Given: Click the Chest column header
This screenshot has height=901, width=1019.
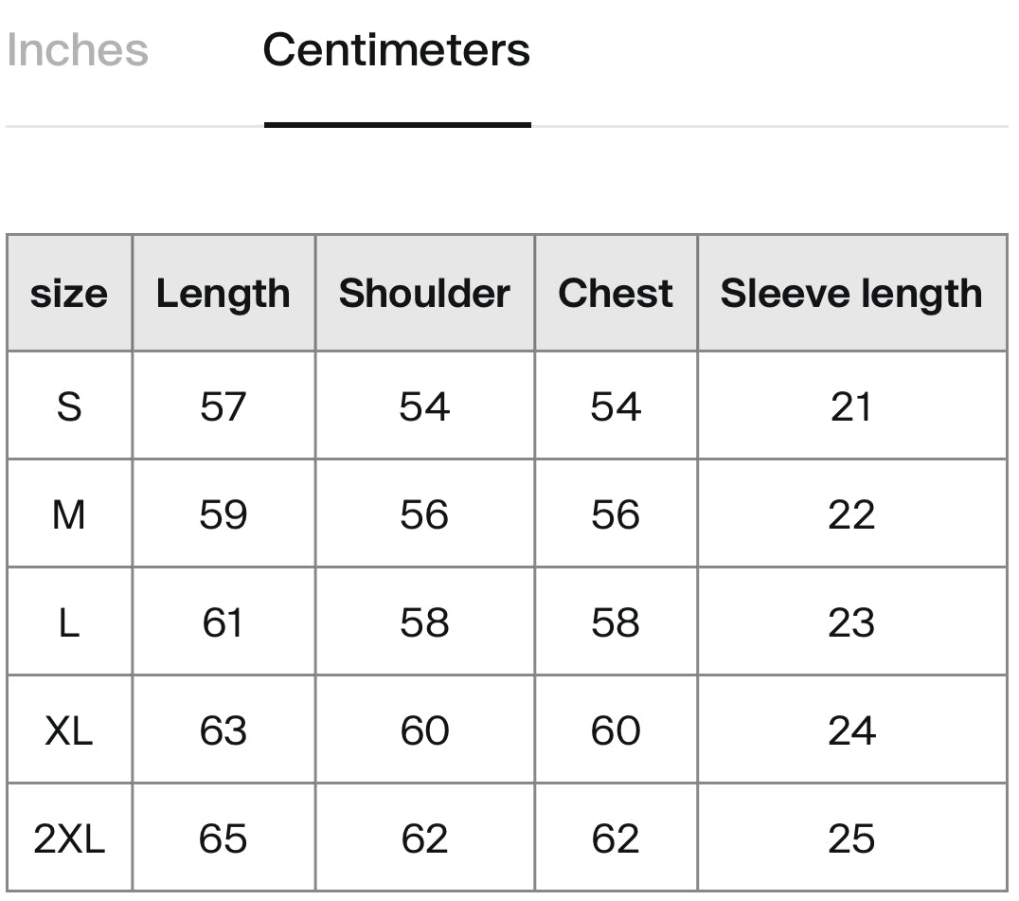Looking at the screenshot, I should click(x=616, y=293).
